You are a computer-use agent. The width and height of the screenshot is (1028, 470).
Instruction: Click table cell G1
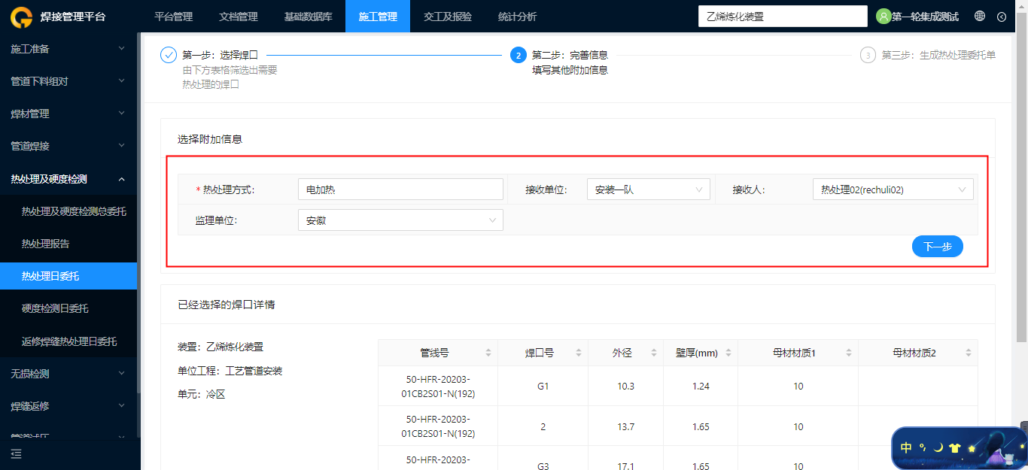[543, 386]
